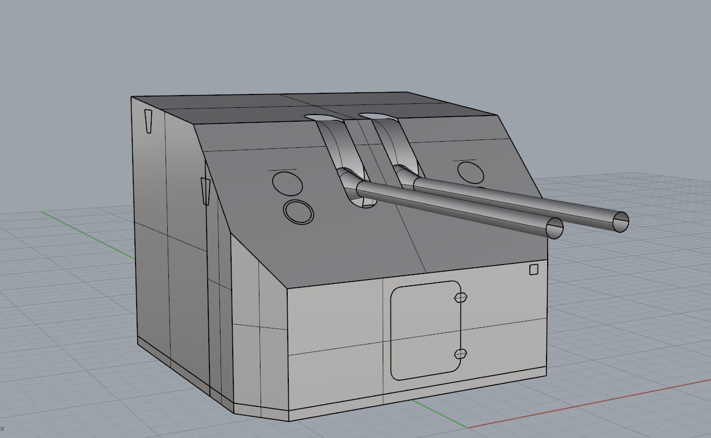Select the right gun barrel muzzle opening
The image size is (711, 438).
(620, 222)
